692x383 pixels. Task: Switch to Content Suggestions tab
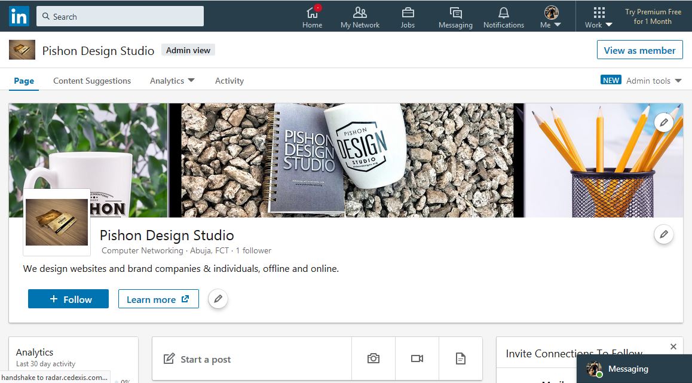coord(92,81)
